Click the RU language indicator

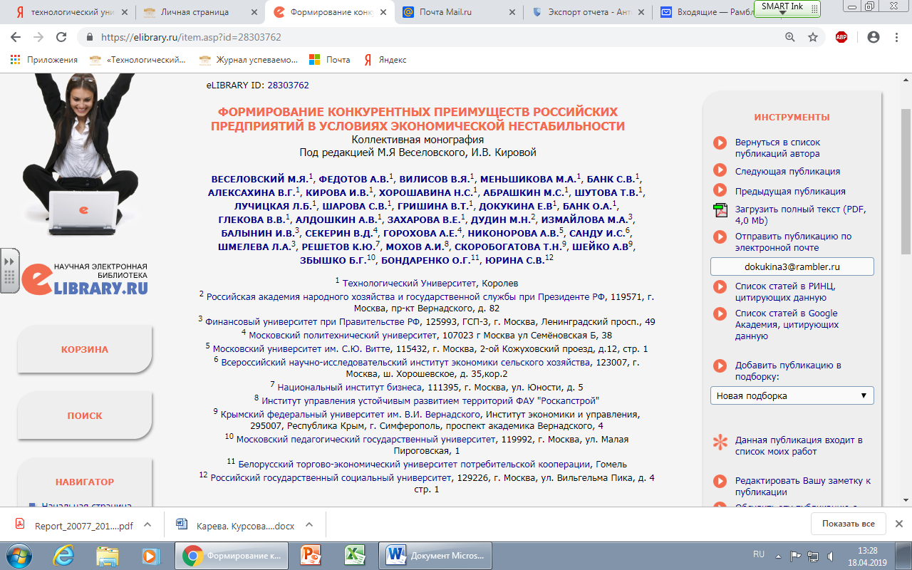click(759, 554)
